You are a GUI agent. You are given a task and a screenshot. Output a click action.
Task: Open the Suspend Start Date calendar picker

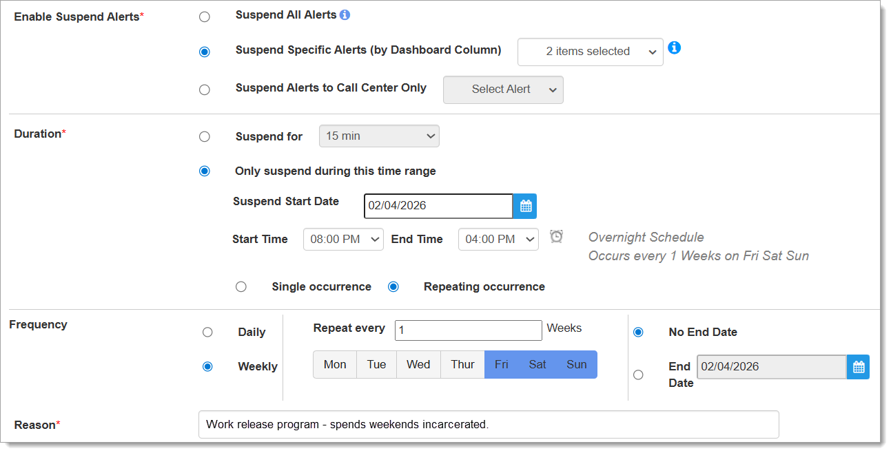click(x=525, y=206)
